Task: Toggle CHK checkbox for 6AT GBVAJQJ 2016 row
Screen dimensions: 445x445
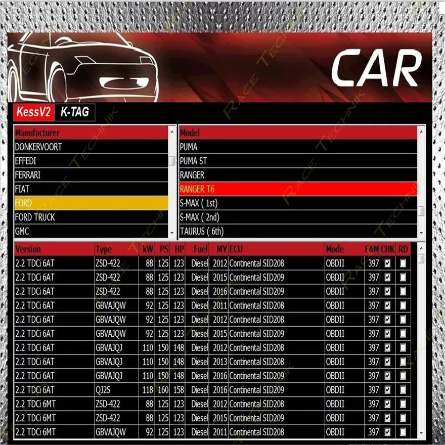Action: tap(387, 376)
